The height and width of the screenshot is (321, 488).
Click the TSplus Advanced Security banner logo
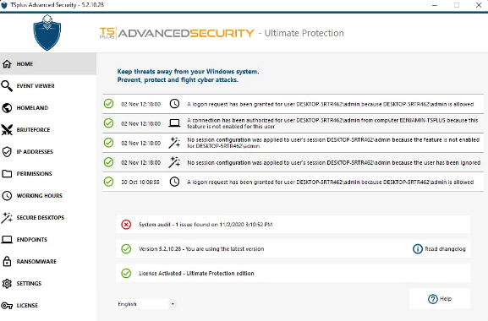point(177,33)
